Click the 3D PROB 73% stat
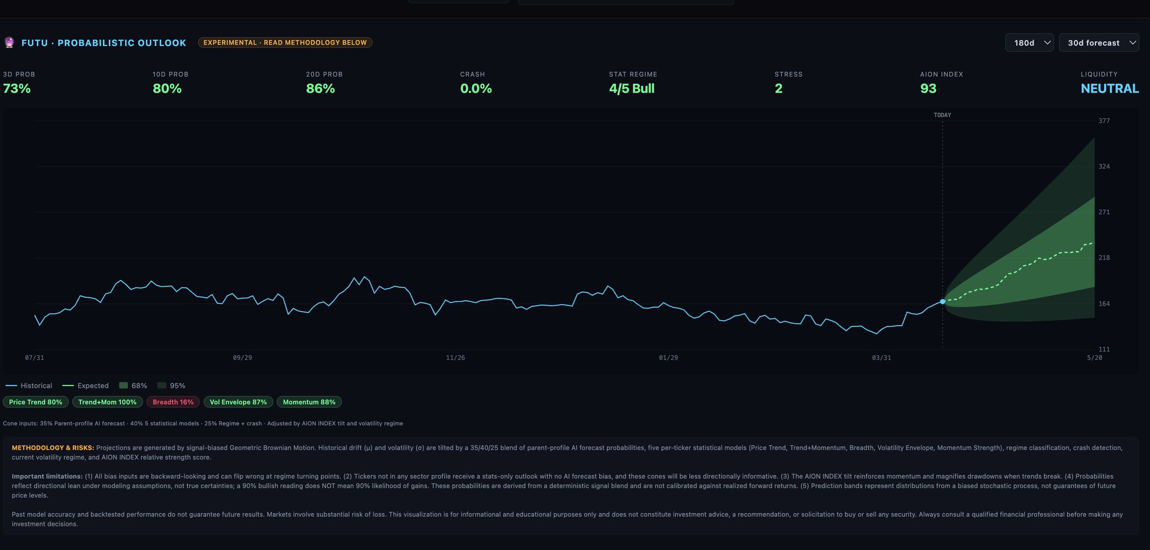Image resolution: width=1150 pixels, height=550 pixels. click(17, 88)
